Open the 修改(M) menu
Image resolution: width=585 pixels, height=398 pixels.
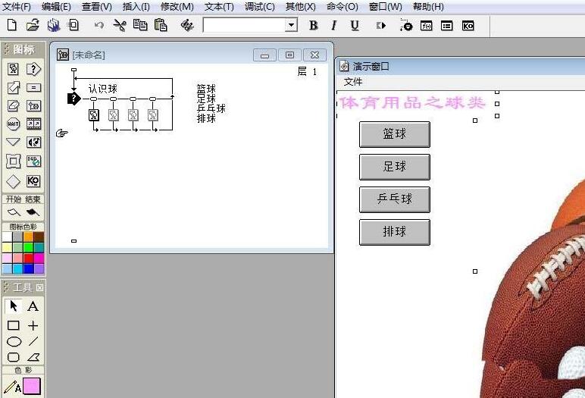pyautogui.click(x=177, y=7)
